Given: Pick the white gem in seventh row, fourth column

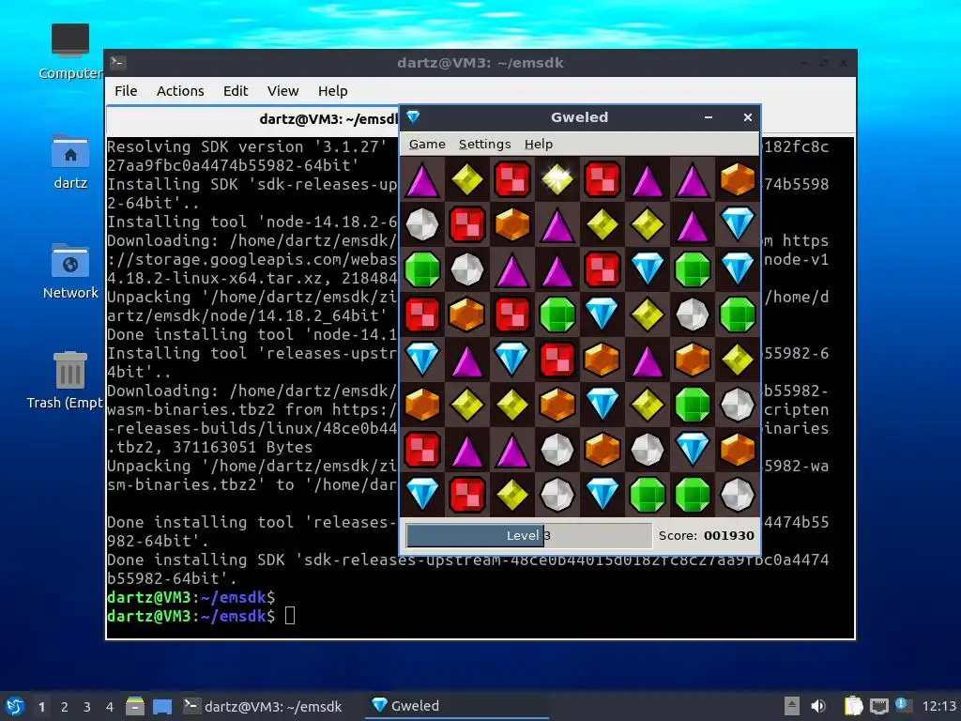Looking at the screenshot, I should tap(557, 450).
